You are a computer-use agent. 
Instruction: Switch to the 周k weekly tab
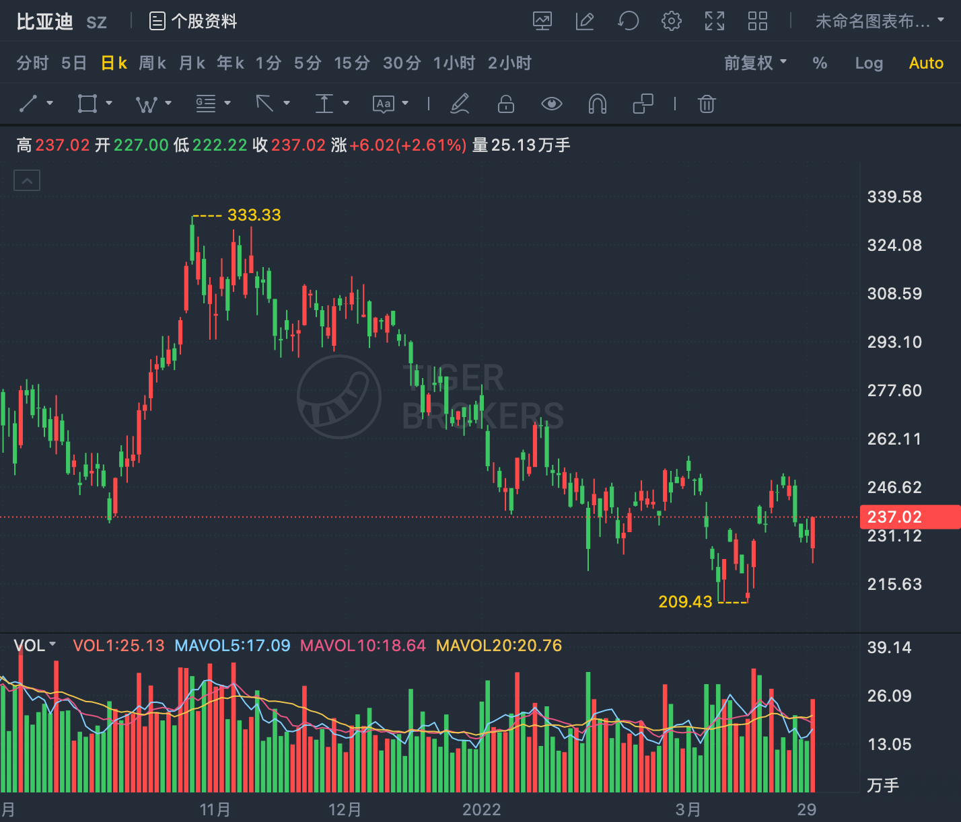(153, 63)
